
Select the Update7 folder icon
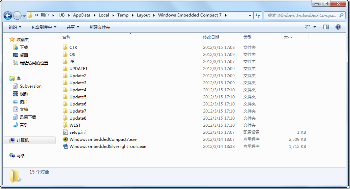[65, 111]
